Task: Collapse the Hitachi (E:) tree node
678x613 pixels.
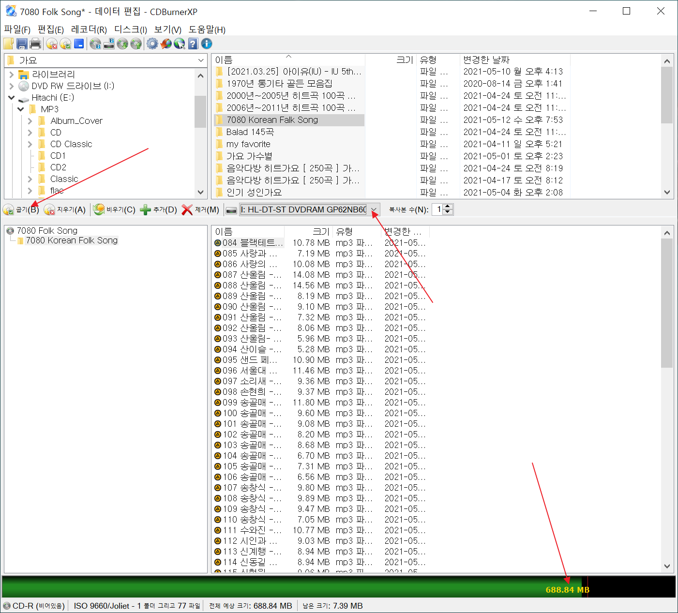Action: pyautogui.click(x=12, y=98)
